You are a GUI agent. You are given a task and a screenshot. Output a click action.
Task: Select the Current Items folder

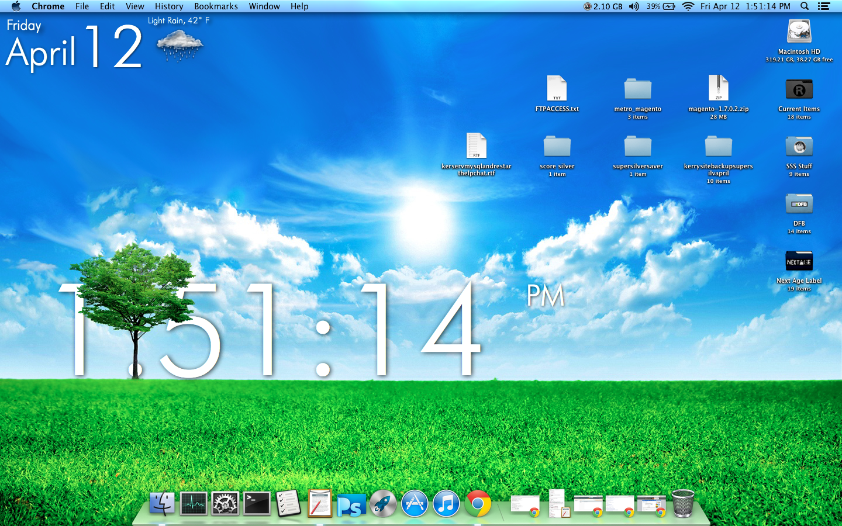[x=799, y=89]
